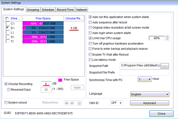This screenshot has height=119, width=178.
Task: Enable the System reboot option
Action: click(x=6, y=102)
